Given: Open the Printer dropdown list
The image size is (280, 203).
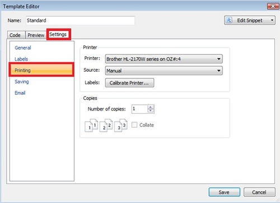Looking at the screenshot, I should point(164,59).
